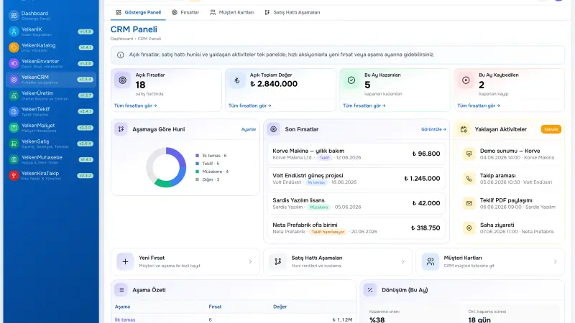This screenshot has width=575, height=323.
Task: Switch to the Gösterge Paneli tab
Action: 138,12
